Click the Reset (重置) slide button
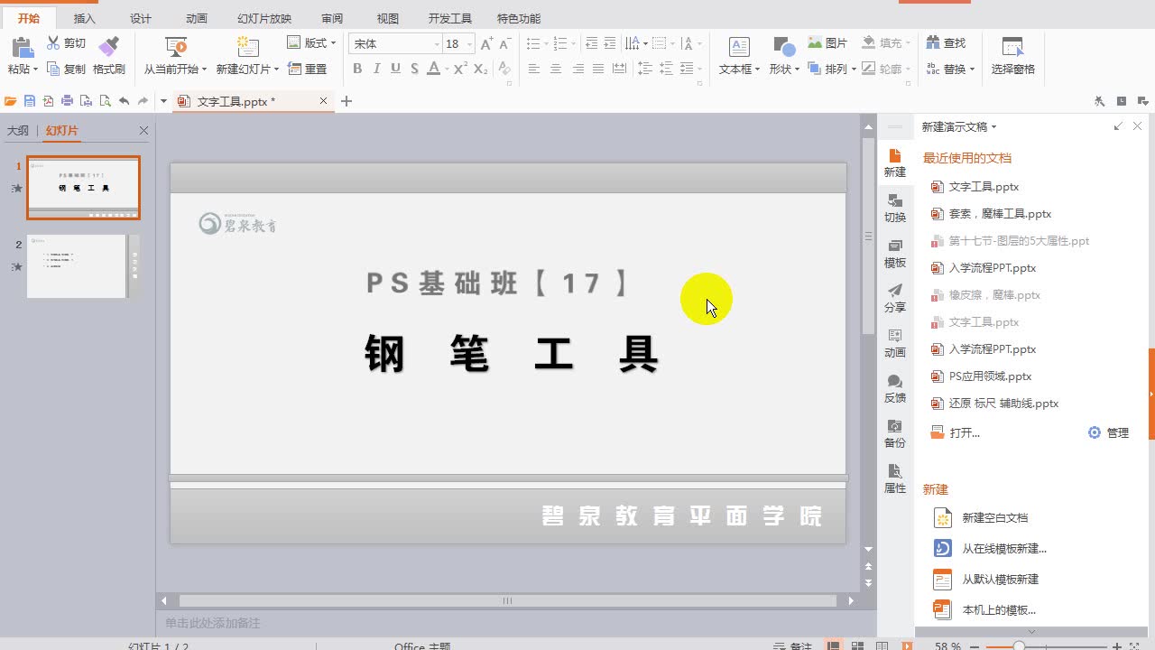 (308, 69)
